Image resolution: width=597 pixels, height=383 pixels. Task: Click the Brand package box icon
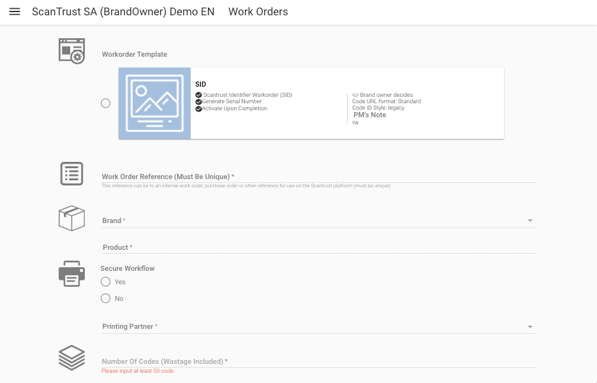[x=71, y=219]
